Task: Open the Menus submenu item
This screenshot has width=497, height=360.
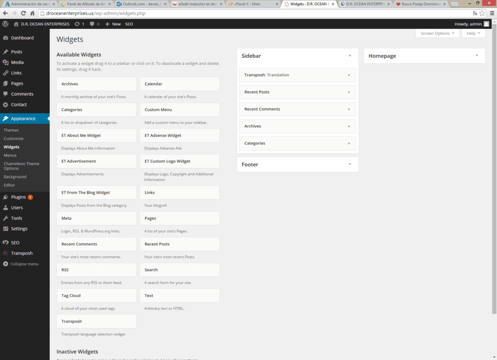Action: coord(10,155)
